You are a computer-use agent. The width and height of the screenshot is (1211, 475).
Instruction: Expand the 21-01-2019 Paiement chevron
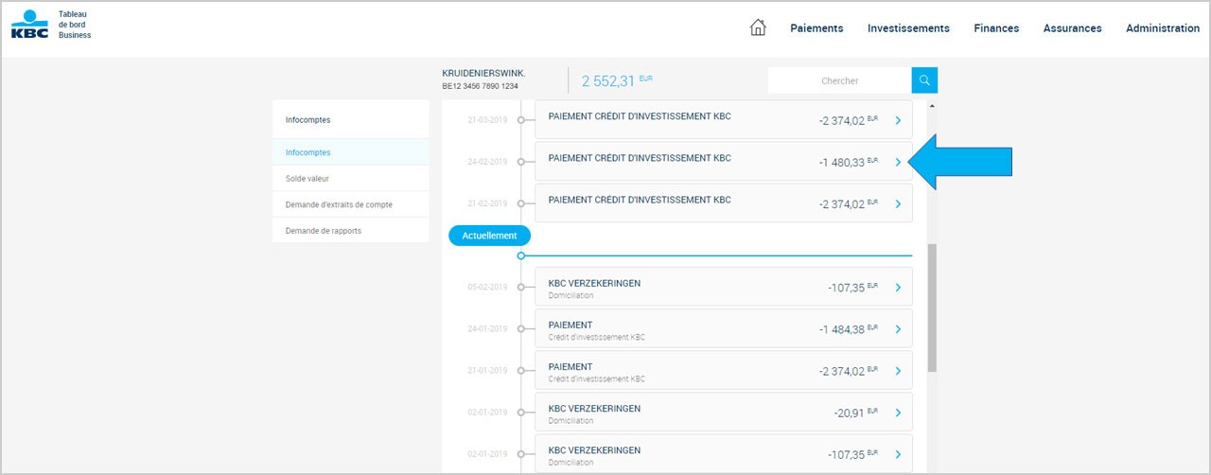(898, 371)
